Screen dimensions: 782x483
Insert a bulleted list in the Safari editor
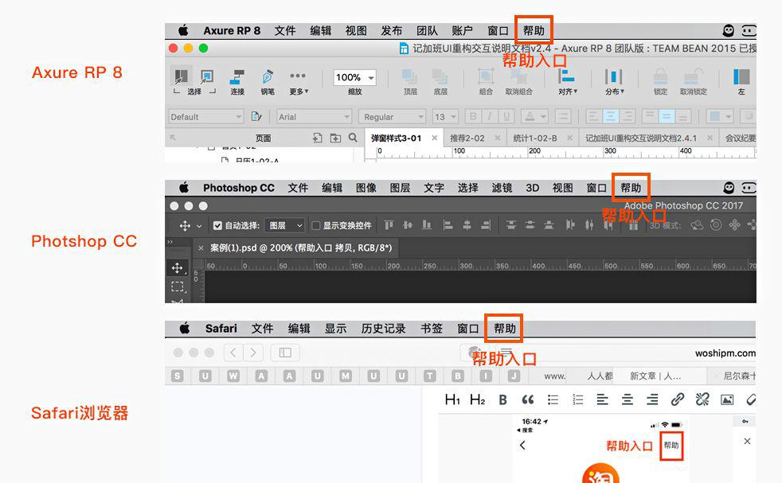[553, 399]
